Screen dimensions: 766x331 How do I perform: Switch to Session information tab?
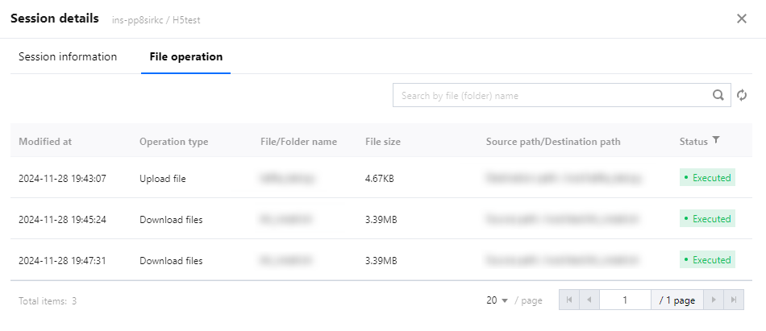pyautogui.click(x=68, y=57)
